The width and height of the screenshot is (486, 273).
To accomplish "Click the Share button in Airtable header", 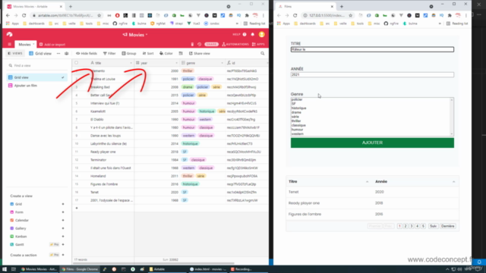I will click(211, 44).
